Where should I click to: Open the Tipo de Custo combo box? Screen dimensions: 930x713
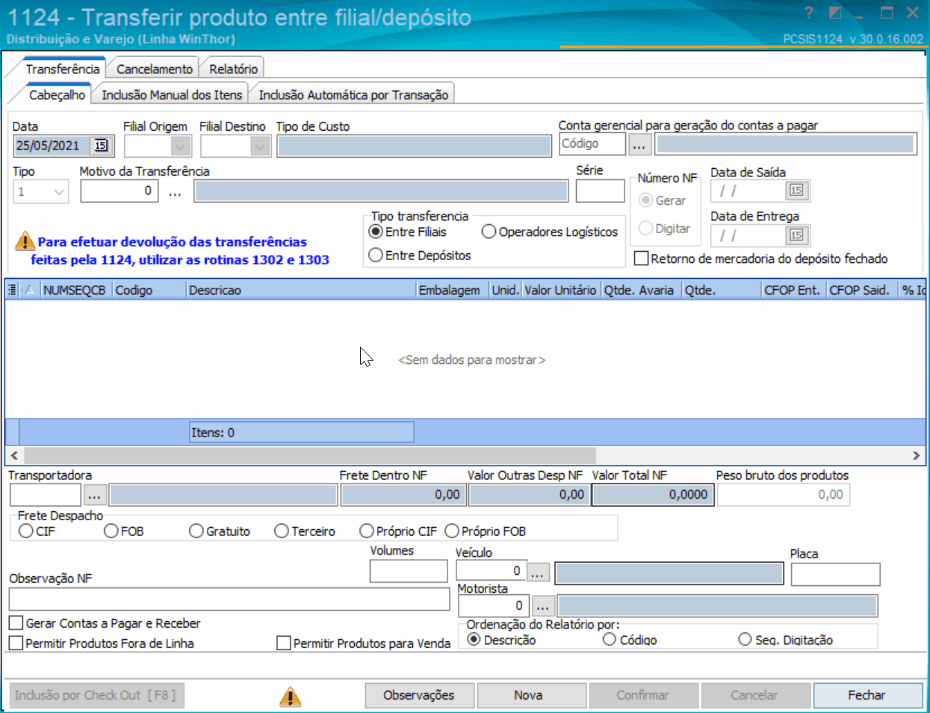tap(414, 146)
